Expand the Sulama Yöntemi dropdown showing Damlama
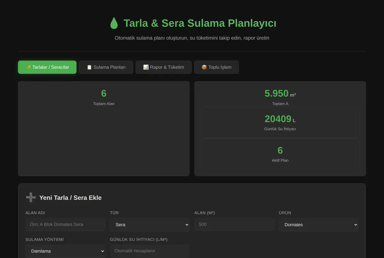The height and width of the screenshot is (258, 384). 65,251
